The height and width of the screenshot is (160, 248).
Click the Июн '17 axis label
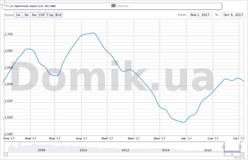click(x=134, y=138)
